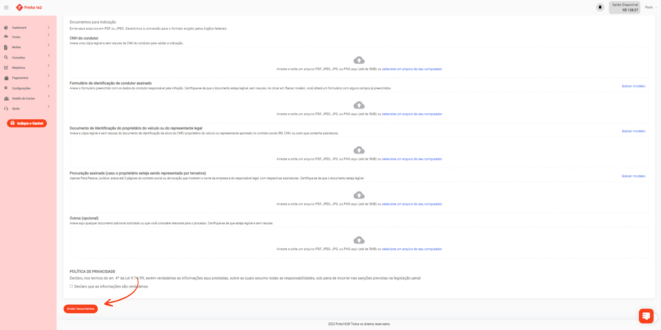The width and height of the screenshot is (661, 330).
Task: Click 'selecione um arquivo' link under Procuração assinada
Action: pyautogui.click(x=412, y=204)
